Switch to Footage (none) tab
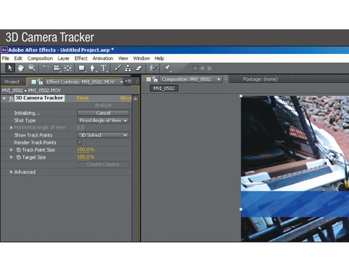The image size is (349, 279). [x=260, y=79]
